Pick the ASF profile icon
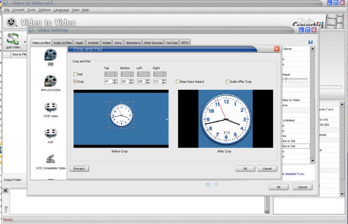Image resolution: width=348 pixels, height=224 pixels. tap(51, 133)
